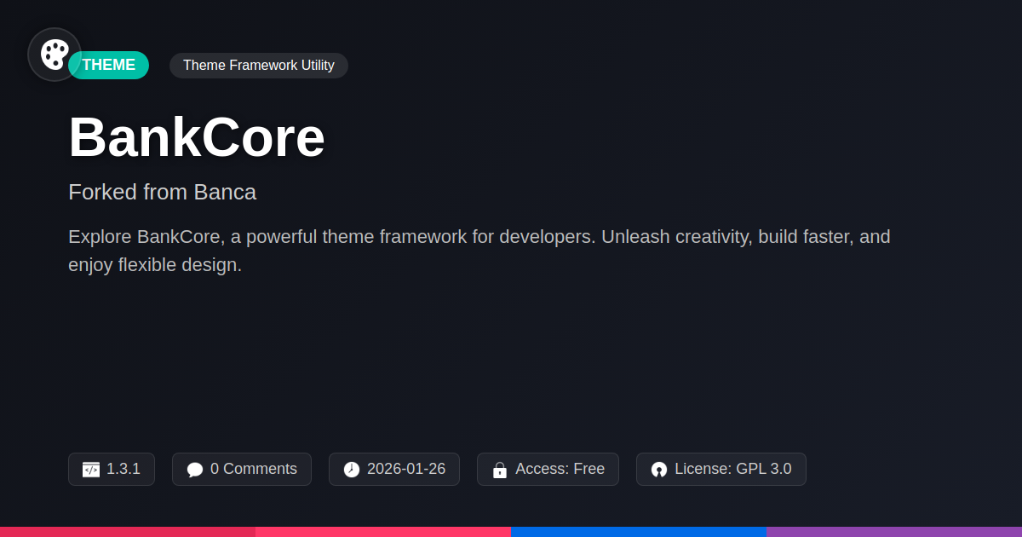The width and height of the screenshot is (1022, 537).
Task: Click the license logo icon
Action: 659,470
